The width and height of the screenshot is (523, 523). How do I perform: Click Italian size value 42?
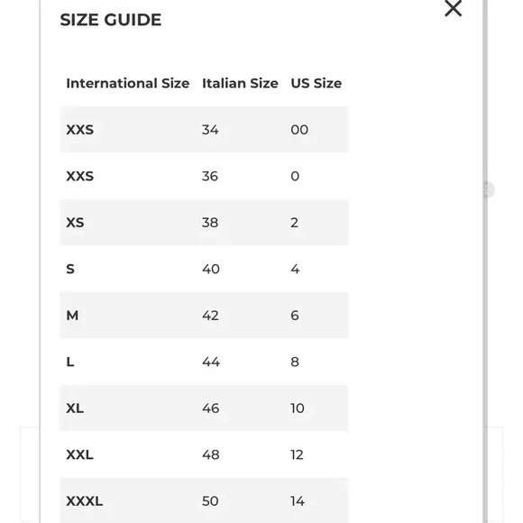tap(210, 316)
